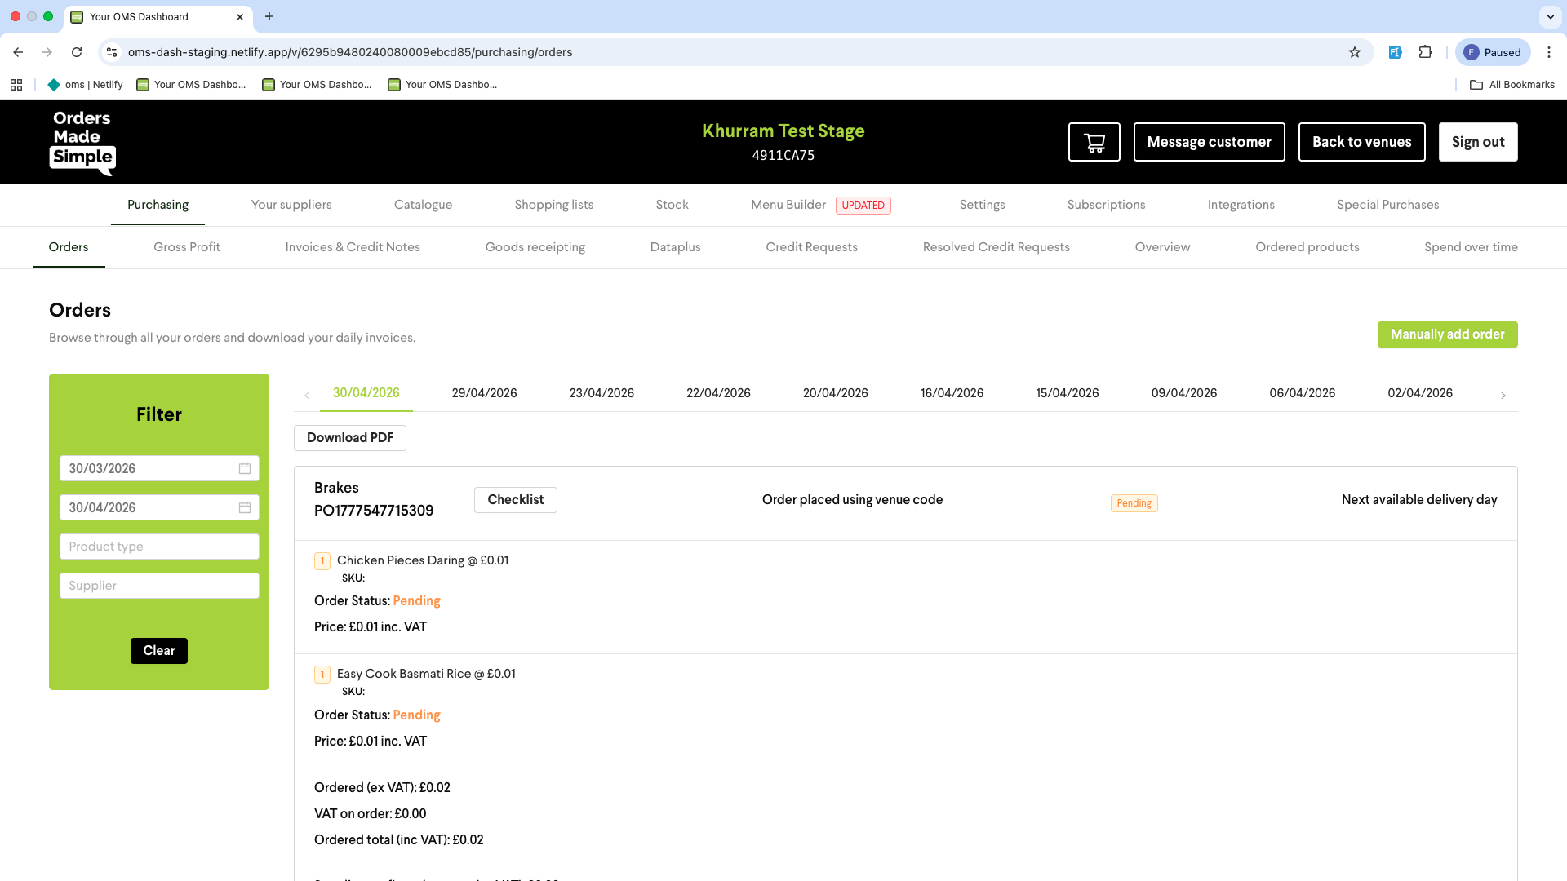Open the Brakes order Checklist
1567x881 pixels.
tap(515, 500)
